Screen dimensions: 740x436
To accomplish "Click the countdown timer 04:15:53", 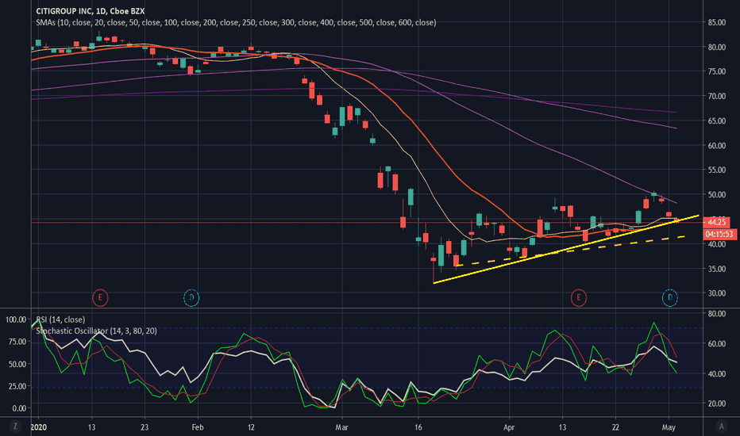I will 719,234.
